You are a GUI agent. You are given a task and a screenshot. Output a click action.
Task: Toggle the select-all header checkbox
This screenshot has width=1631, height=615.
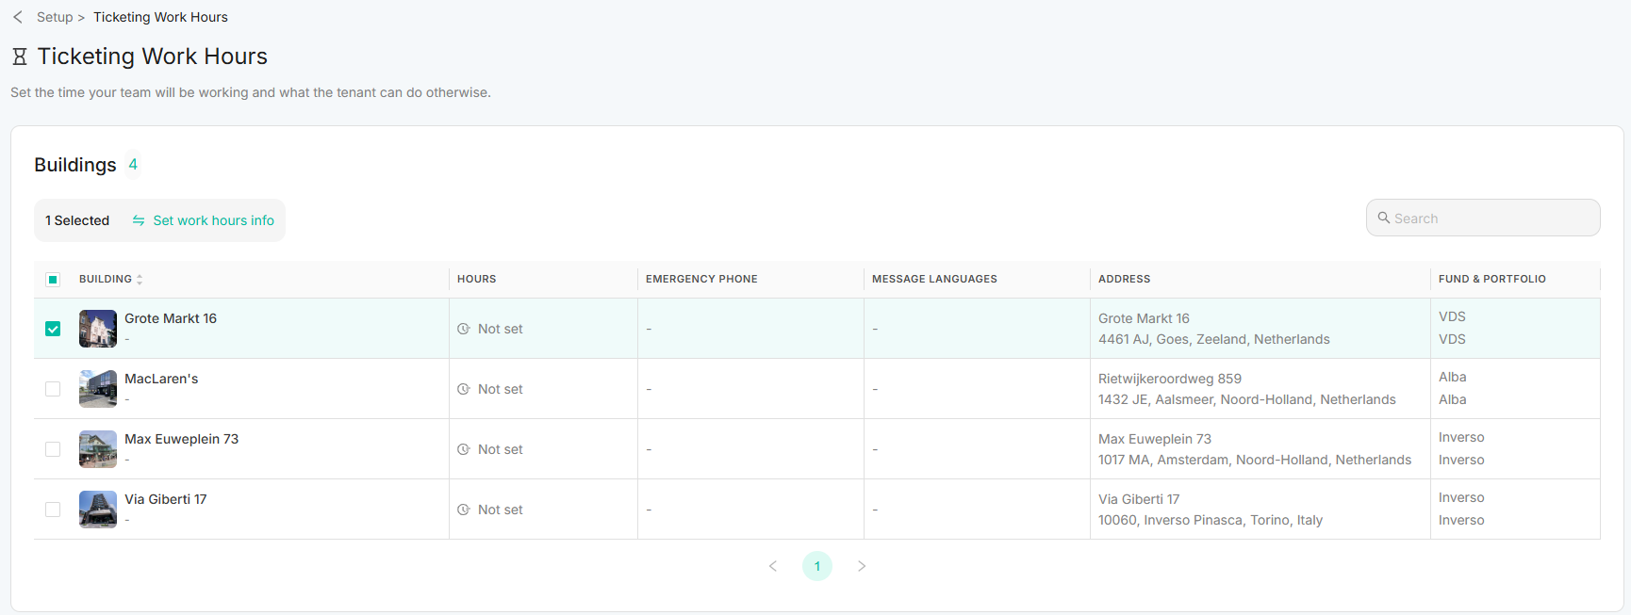pyautogui.click(x=53, y=279)
